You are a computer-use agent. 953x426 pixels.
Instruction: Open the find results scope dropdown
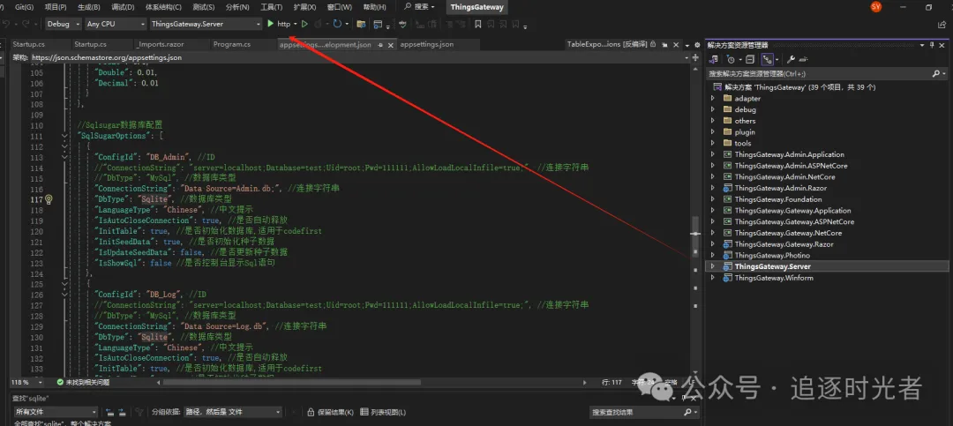(x=56, y=412)
